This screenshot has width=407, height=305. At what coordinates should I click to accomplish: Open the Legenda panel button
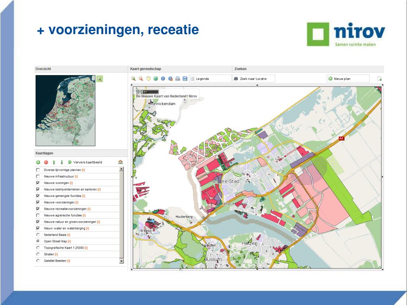[x=210, y=79]
